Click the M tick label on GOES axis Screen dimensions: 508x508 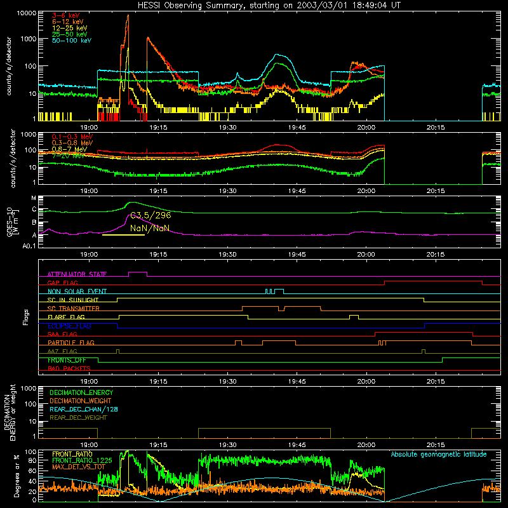pos(34,198)
